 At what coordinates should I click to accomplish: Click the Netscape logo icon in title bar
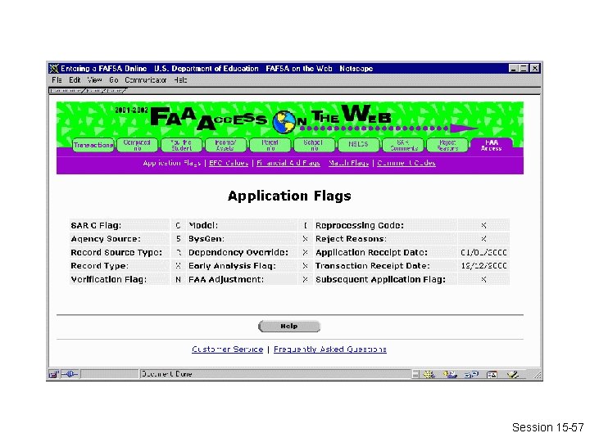click(54, 69)
